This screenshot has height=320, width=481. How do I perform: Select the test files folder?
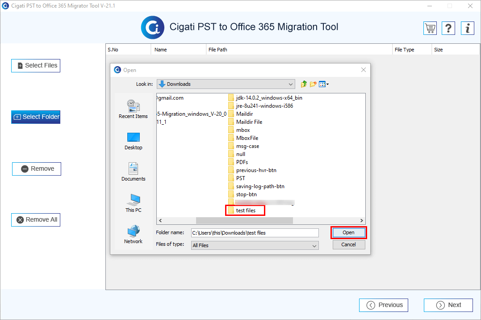pos(242,211)
